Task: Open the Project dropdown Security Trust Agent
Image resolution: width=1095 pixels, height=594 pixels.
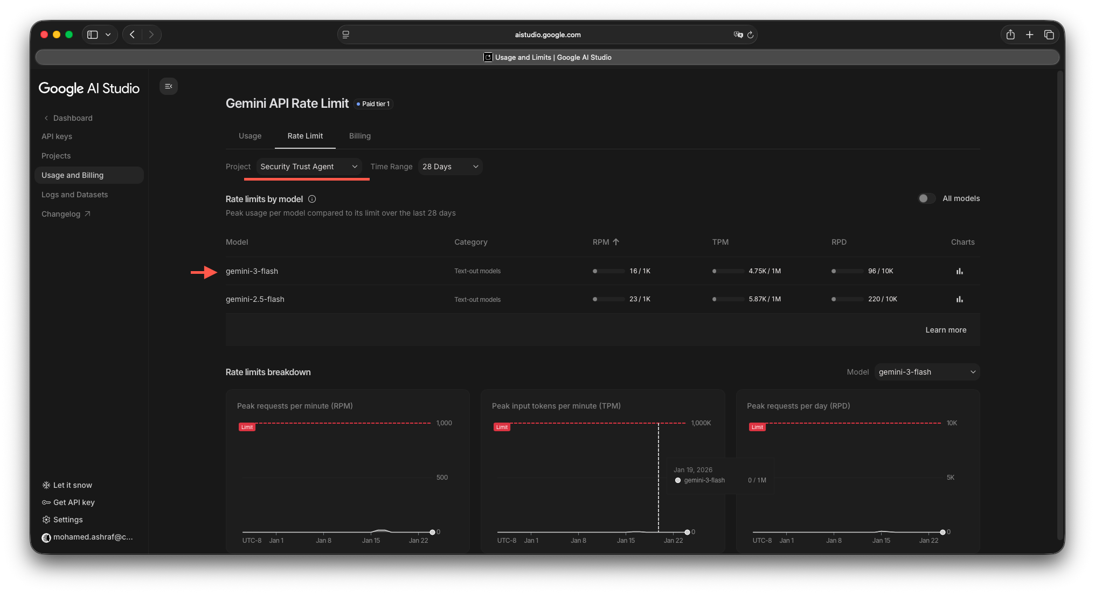Action: pos(309,167)
